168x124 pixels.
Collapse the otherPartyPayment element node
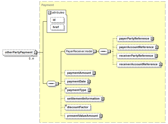(x=35, y=52)
